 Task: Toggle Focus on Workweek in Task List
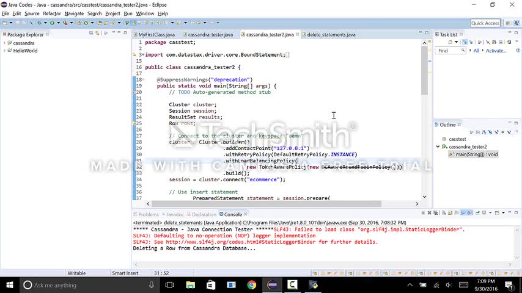pyautogui.click(x=480, y=42)
